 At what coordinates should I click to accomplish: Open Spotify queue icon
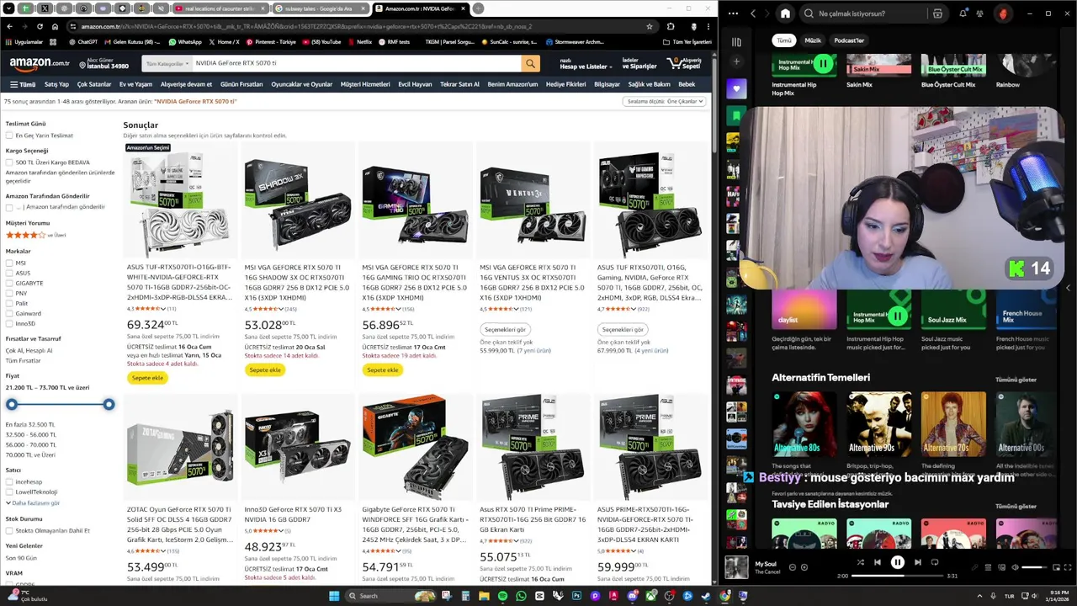pos(988,567)
